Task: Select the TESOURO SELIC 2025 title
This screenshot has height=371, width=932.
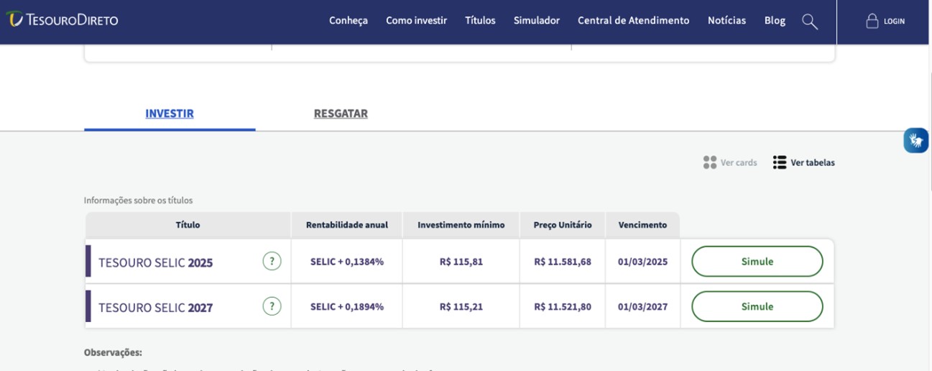Action: click(156, 262)
